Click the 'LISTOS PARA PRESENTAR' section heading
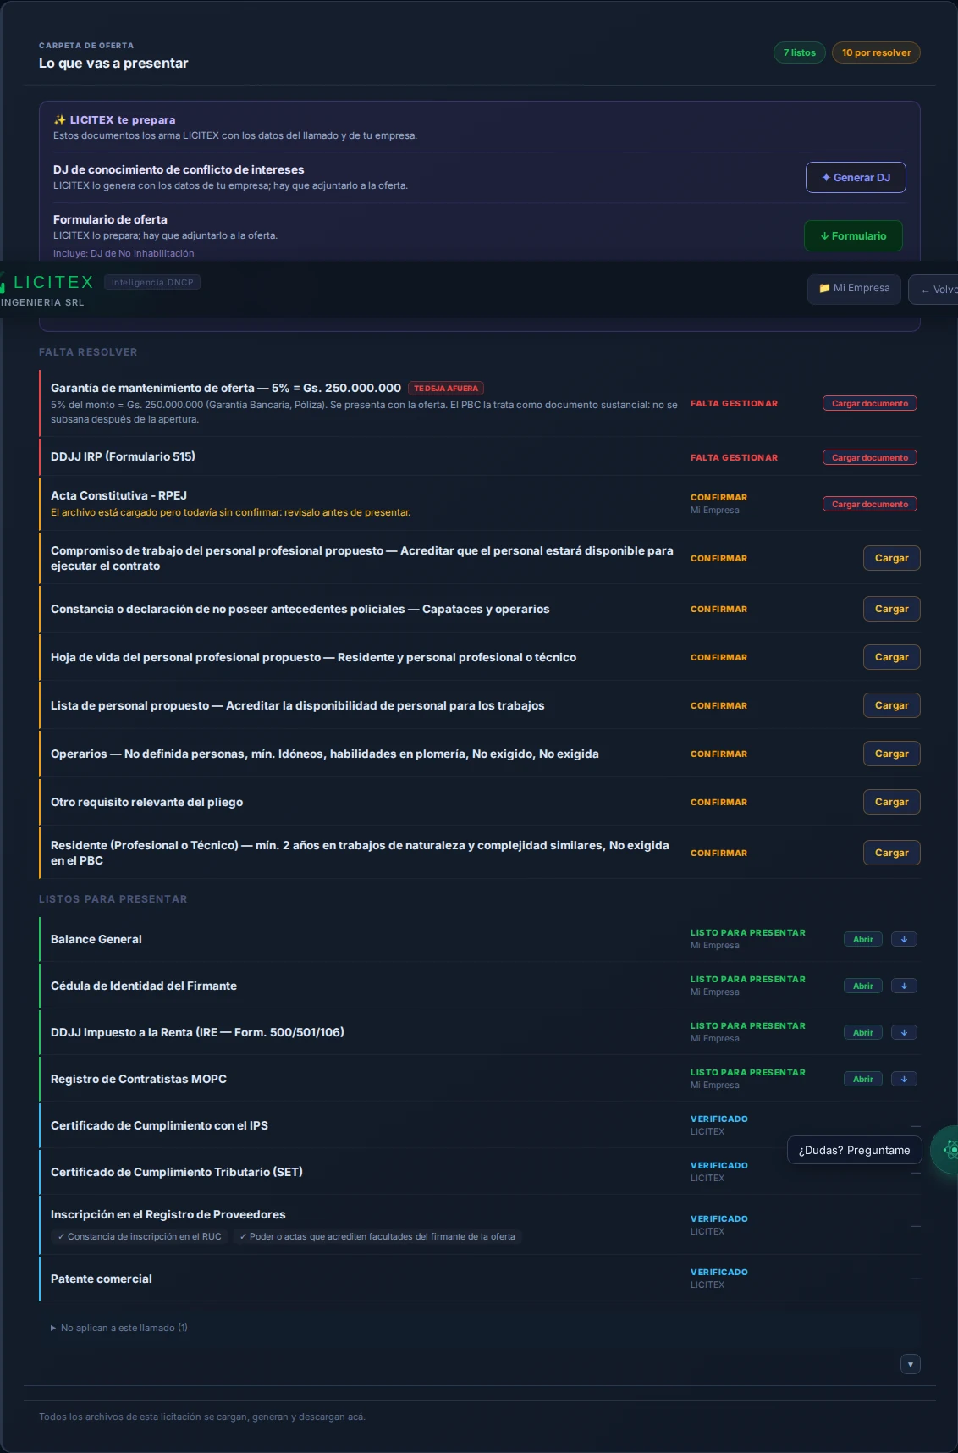The image size is (958, 1453). (x=113, y=899)
